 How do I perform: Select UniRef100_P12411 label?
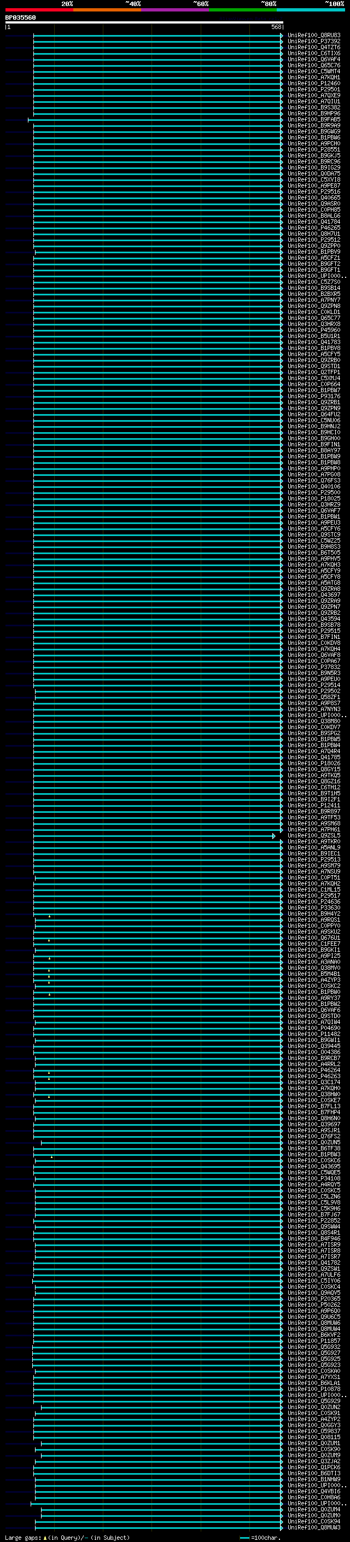[x=313, y=805]
